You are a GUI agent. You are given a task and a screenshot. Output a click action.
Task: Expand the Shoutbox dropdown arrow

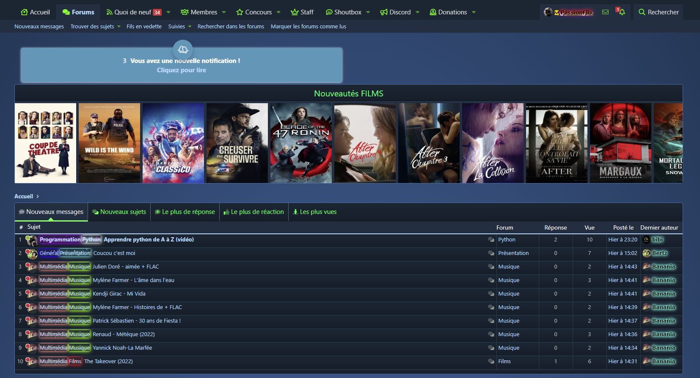click(x=368, y=12)
